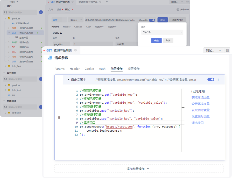Click the add button beside the 快捷调试 search box

pyautogui.click(x=41, y=107)
